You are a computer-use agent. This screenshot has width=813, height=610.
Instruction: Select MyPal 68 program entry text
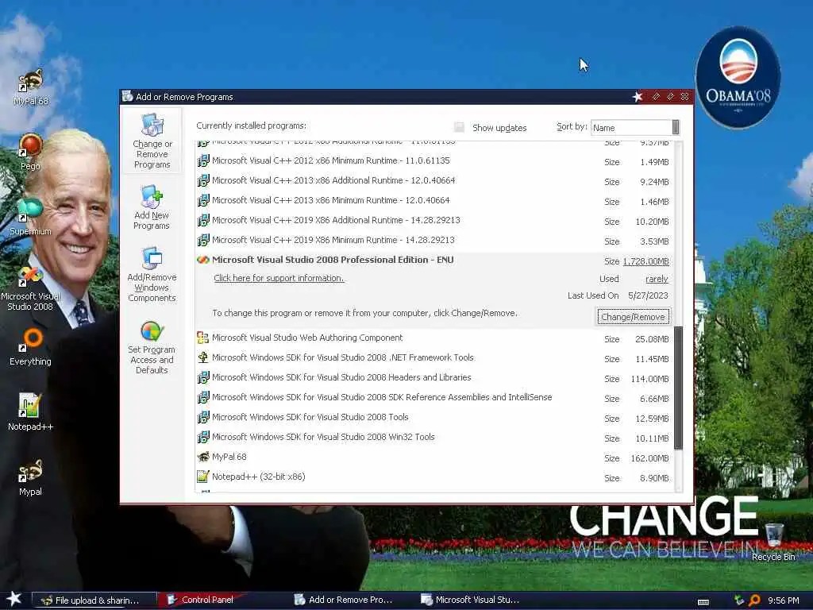click(229, 457)
